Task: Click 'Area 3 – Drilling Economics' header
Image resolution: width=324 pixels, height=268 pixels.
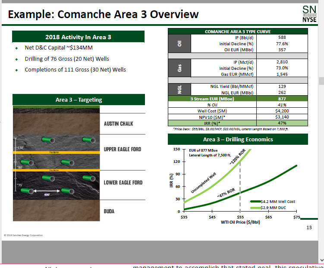Action: click(x=238, y=140)
